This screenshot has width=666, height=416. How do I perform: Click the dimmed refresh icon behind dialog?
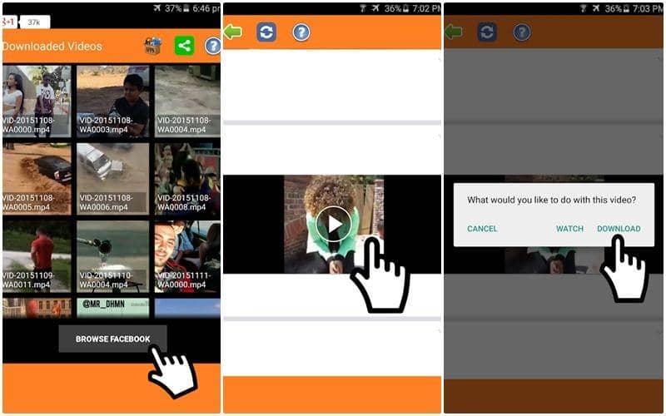(x=487, y=32)
